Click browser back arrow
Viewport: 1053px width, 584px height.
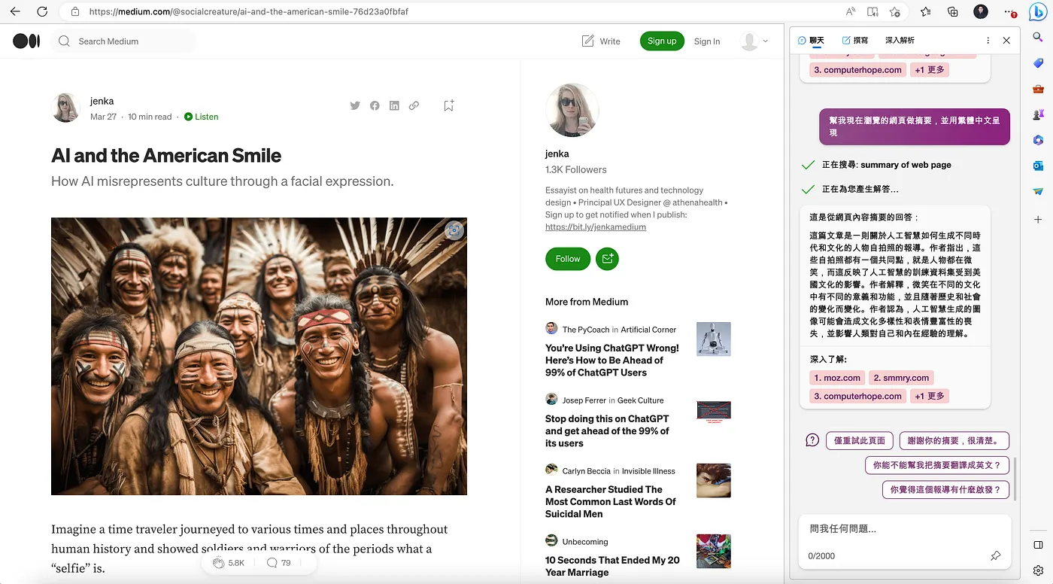point(15,12)
